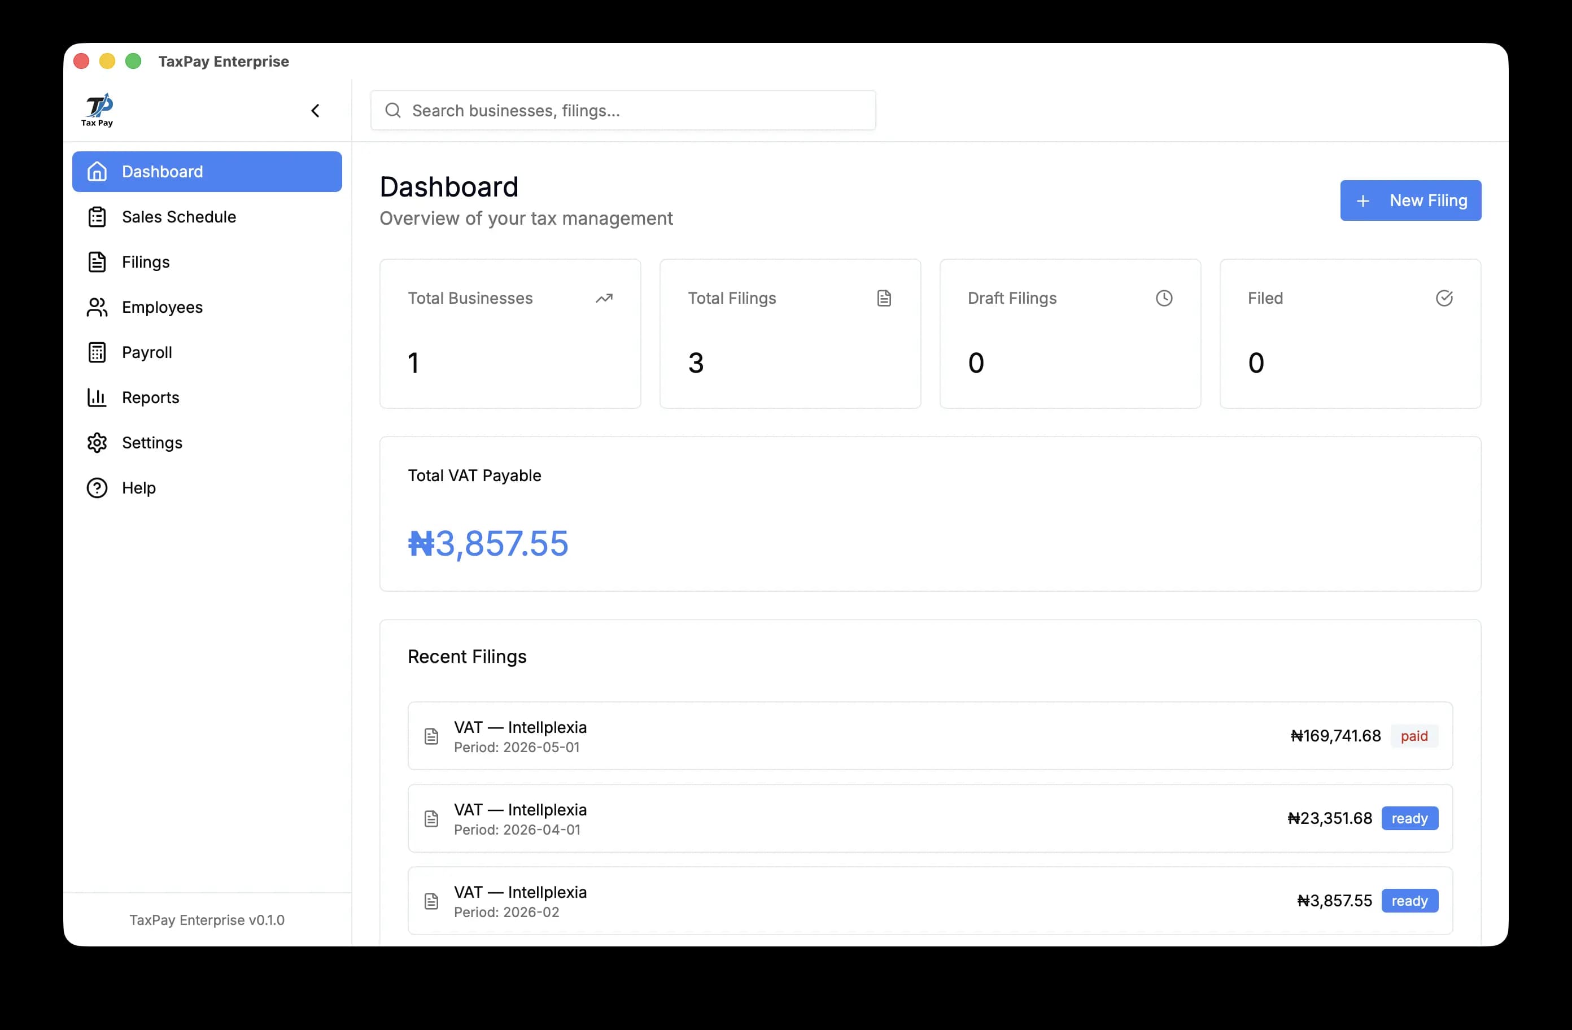Click the file icon of the 2026-04-01 filing
1572x1030 pixels.
point(431,819)
